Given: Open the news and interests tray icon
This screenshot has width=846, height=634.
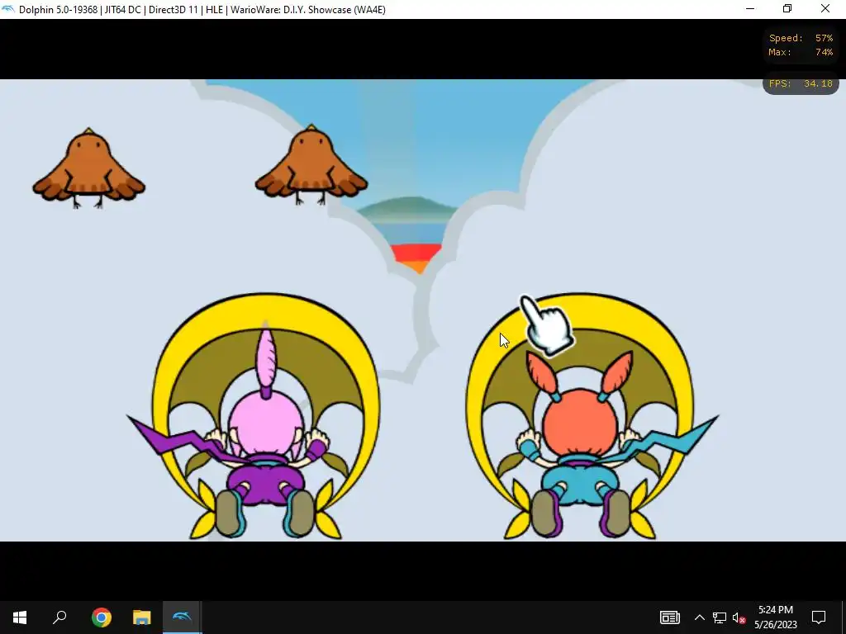Looking at the screenshot, I should tap(669, 617).
